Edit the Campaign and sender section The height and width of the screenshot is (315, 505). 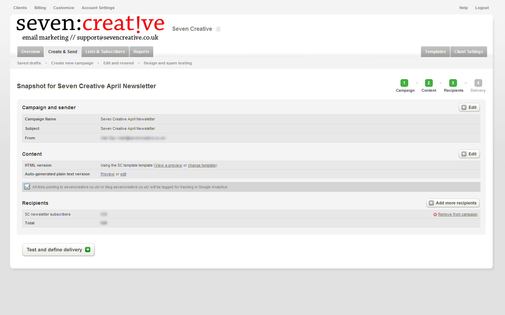[x=469, y=107]
